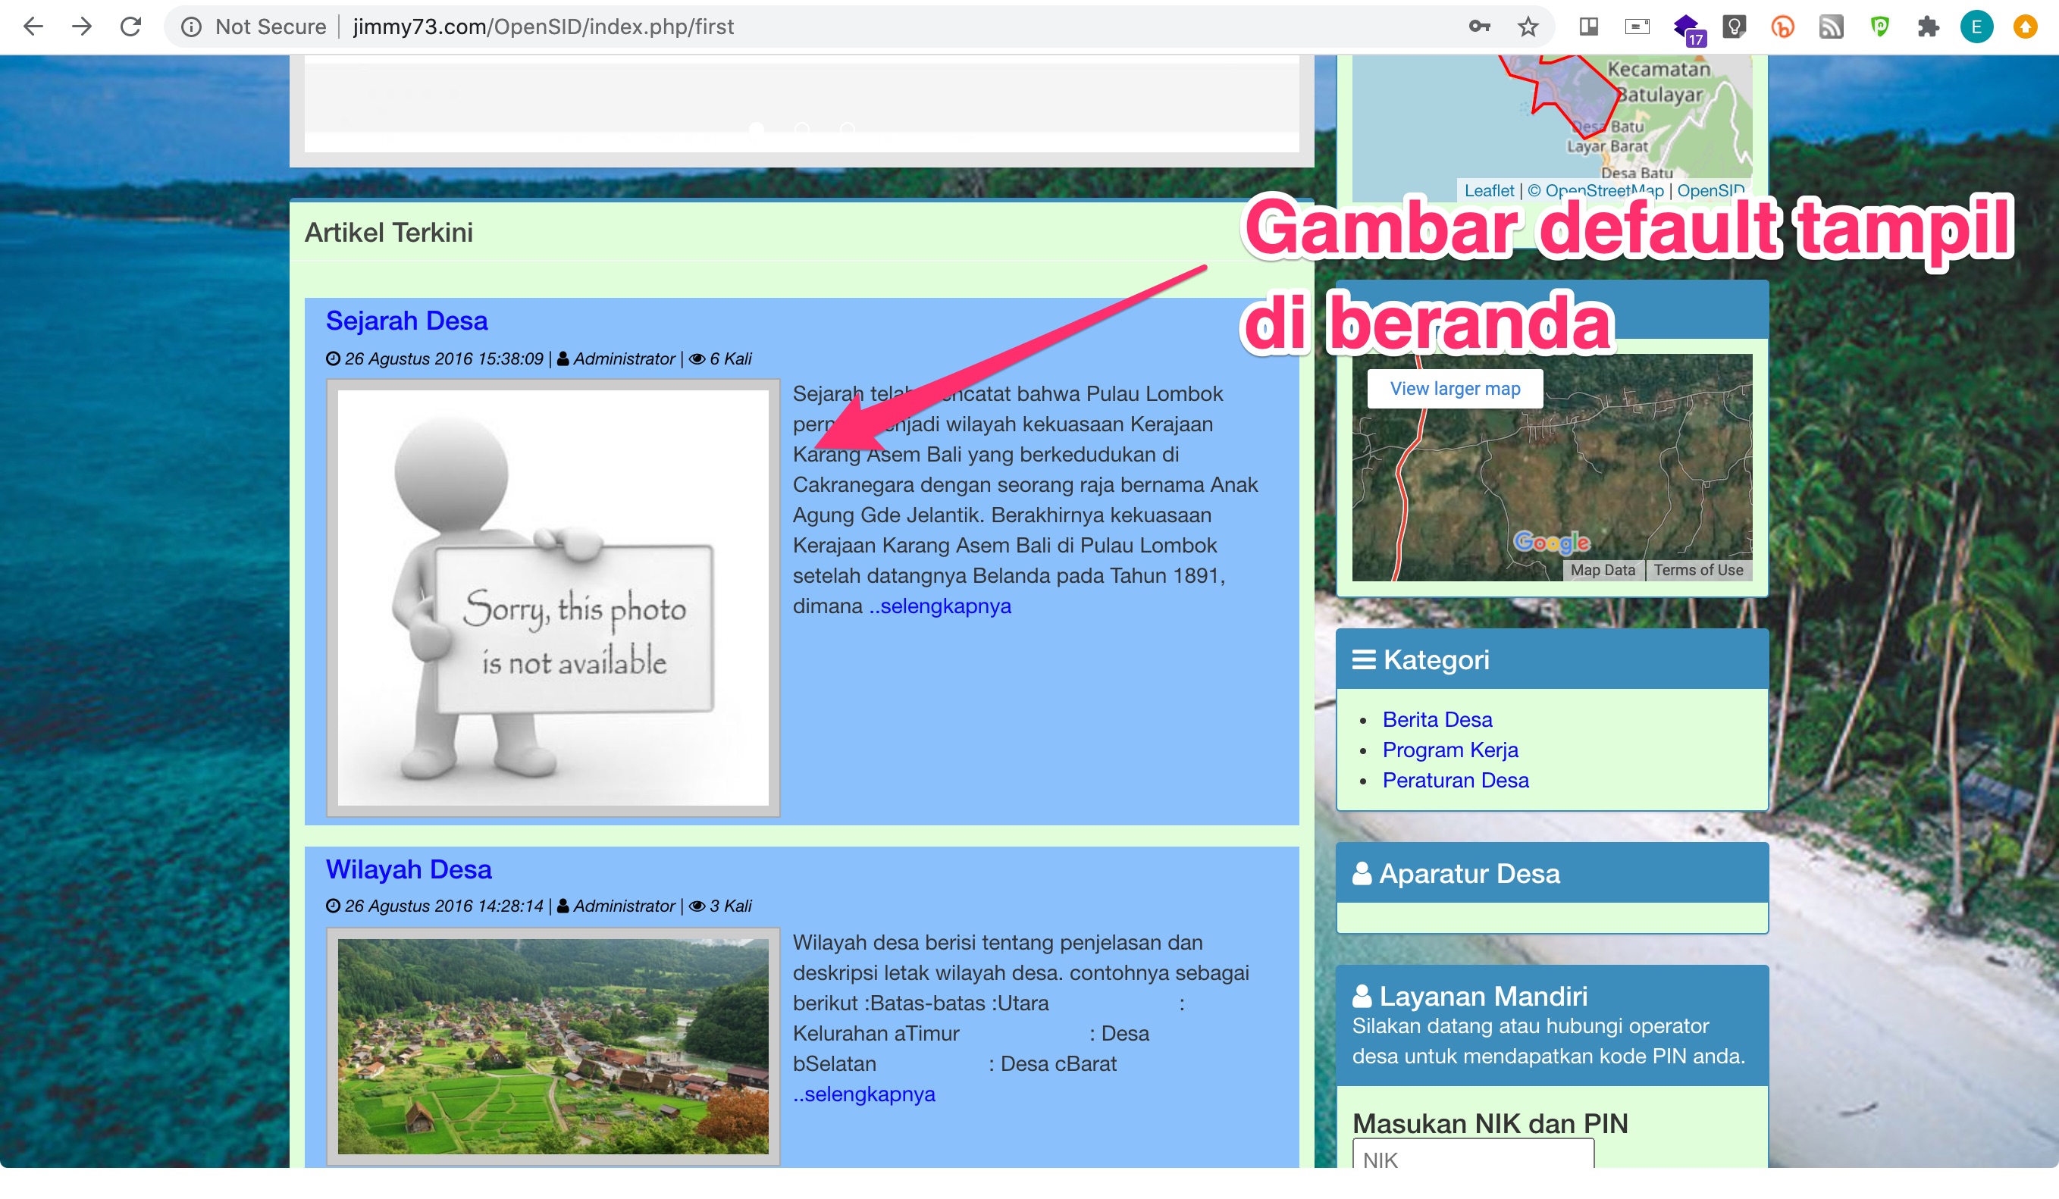Screen dimensions: 2059x1199
Task: Click the browser back arrow
Action: point(32,25)
